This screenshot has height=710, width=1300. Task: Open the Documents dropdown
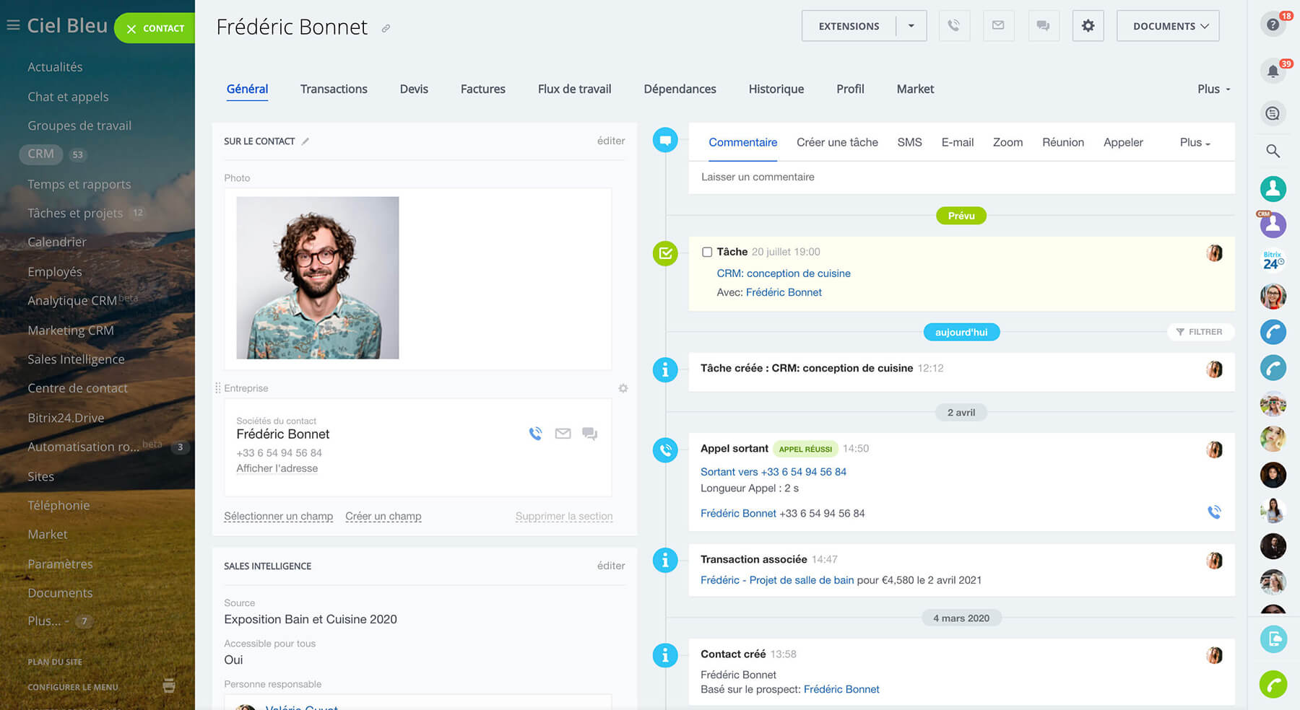[1168, 26]
